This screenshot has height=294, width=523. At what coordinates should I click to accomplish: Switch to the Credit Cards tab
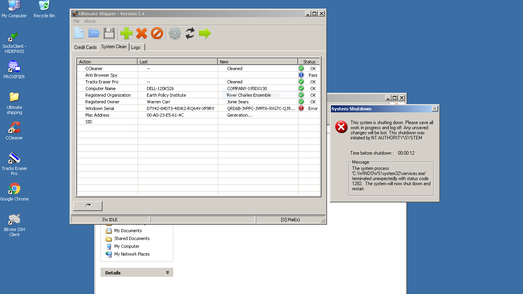tap(85, 47)
